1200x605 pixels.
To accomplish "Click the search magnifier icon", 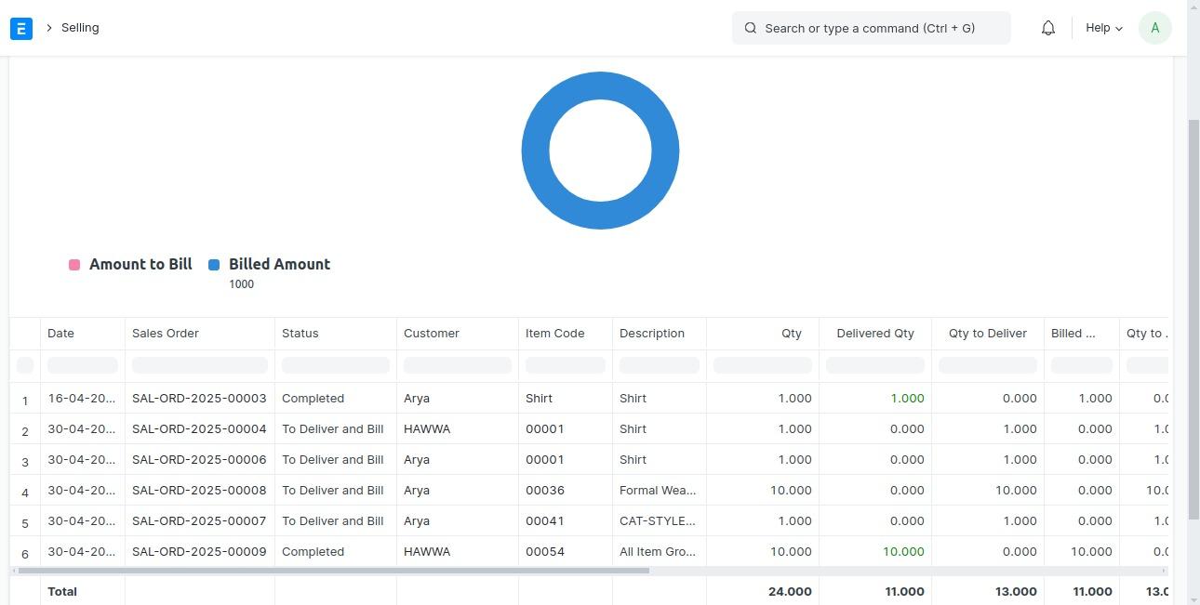I will coord(750,28).
